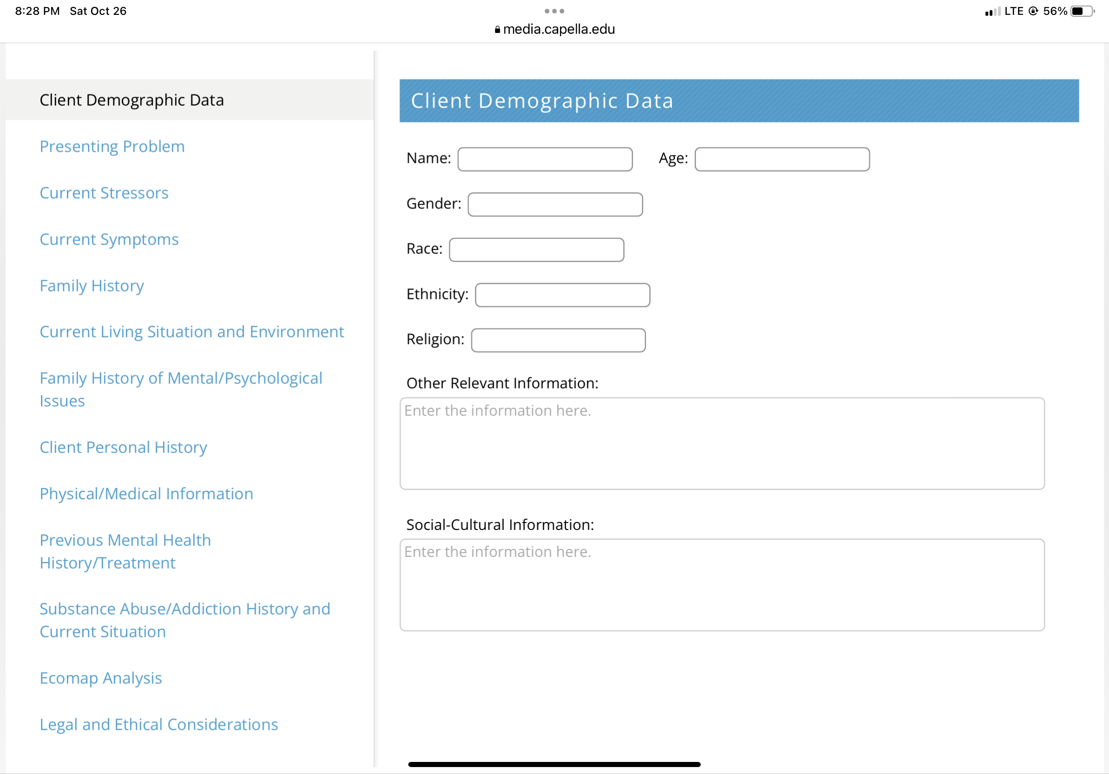This screenshot has height=774, width=1109.
Task: Tap the 8:28 PM clock
Action: [38, 11]
